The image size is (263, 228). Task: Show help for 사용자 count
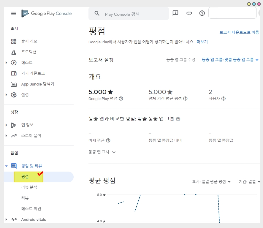pos(224,99)
